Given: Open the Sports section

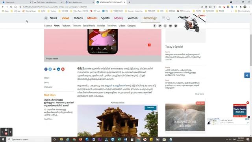Looking at the screenshot, I should click(x=105, y=18).
